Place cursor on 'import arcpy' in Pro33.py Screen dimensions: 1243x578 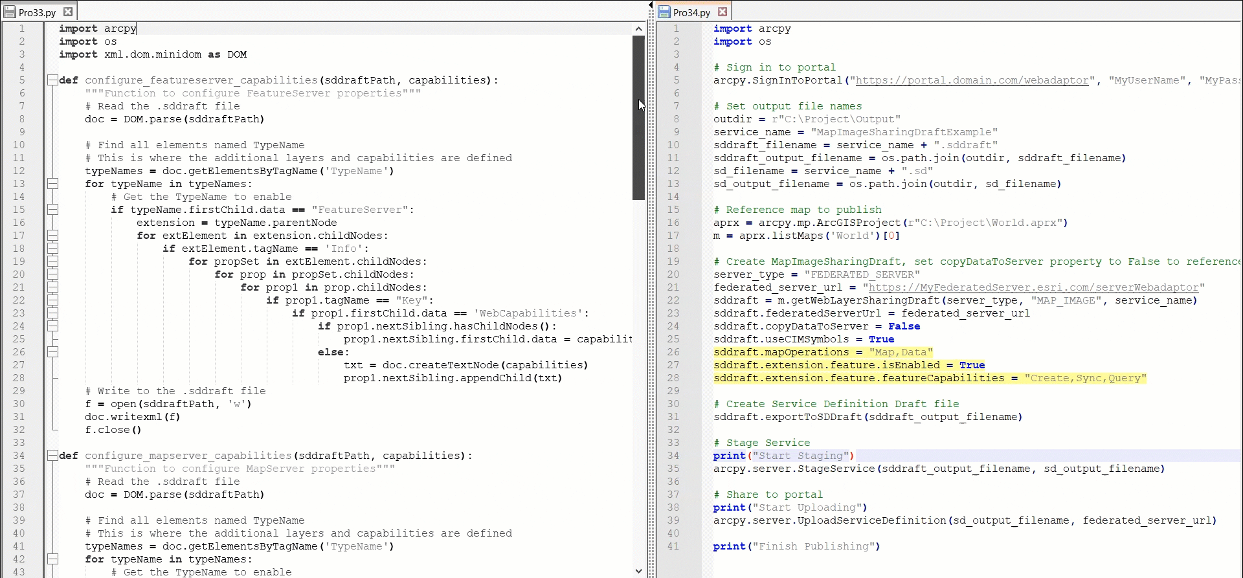pos(98,28)
